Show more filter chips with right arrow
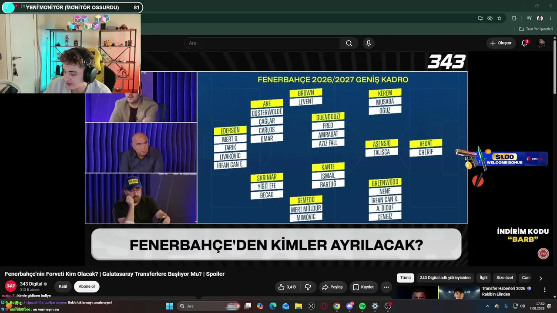This screenshot has width=557, height=313. coord(541,278)
